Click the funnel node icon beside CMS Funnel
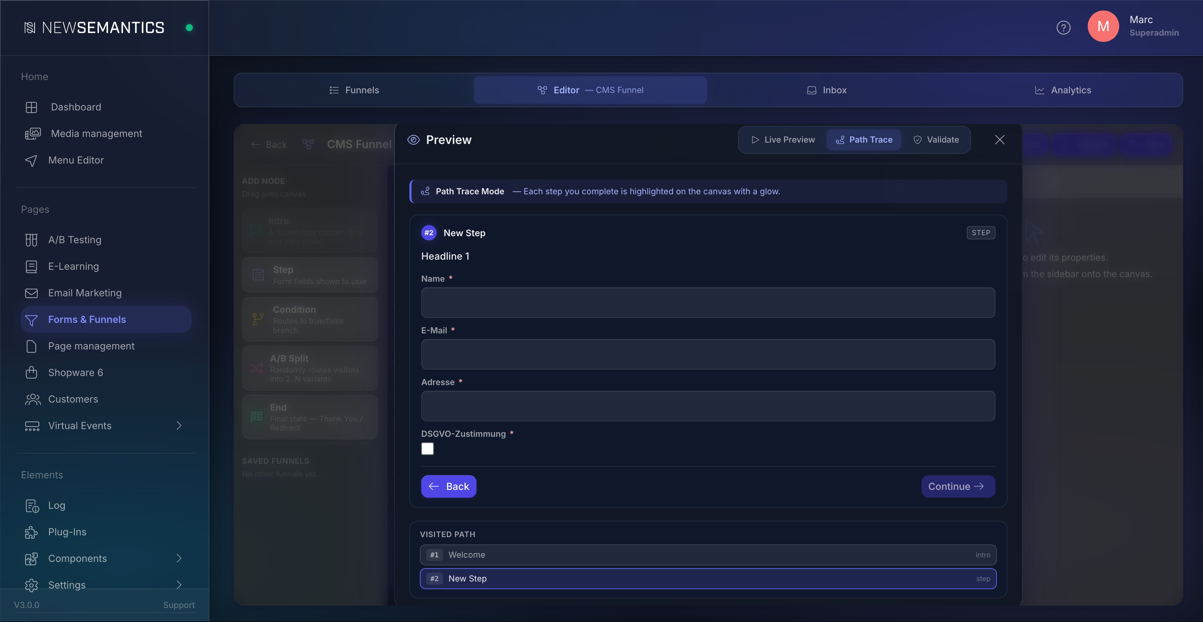The height and width of the screenshot is (622, 1203). point(308,144)
